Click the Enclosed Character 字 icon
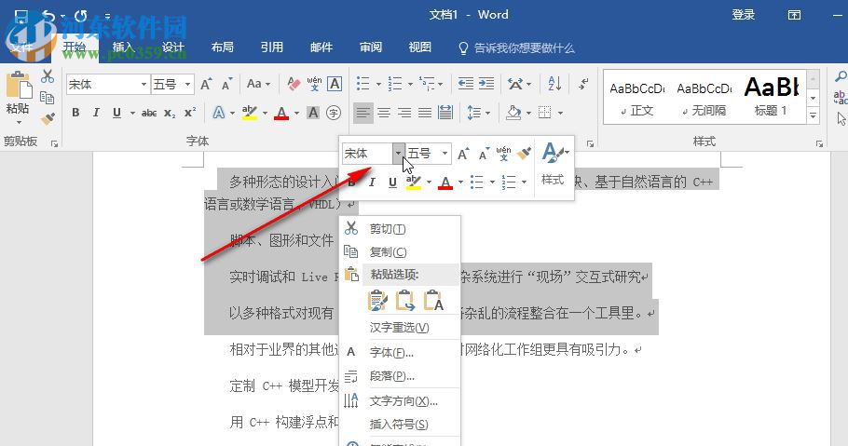 [x=335, y=113]
